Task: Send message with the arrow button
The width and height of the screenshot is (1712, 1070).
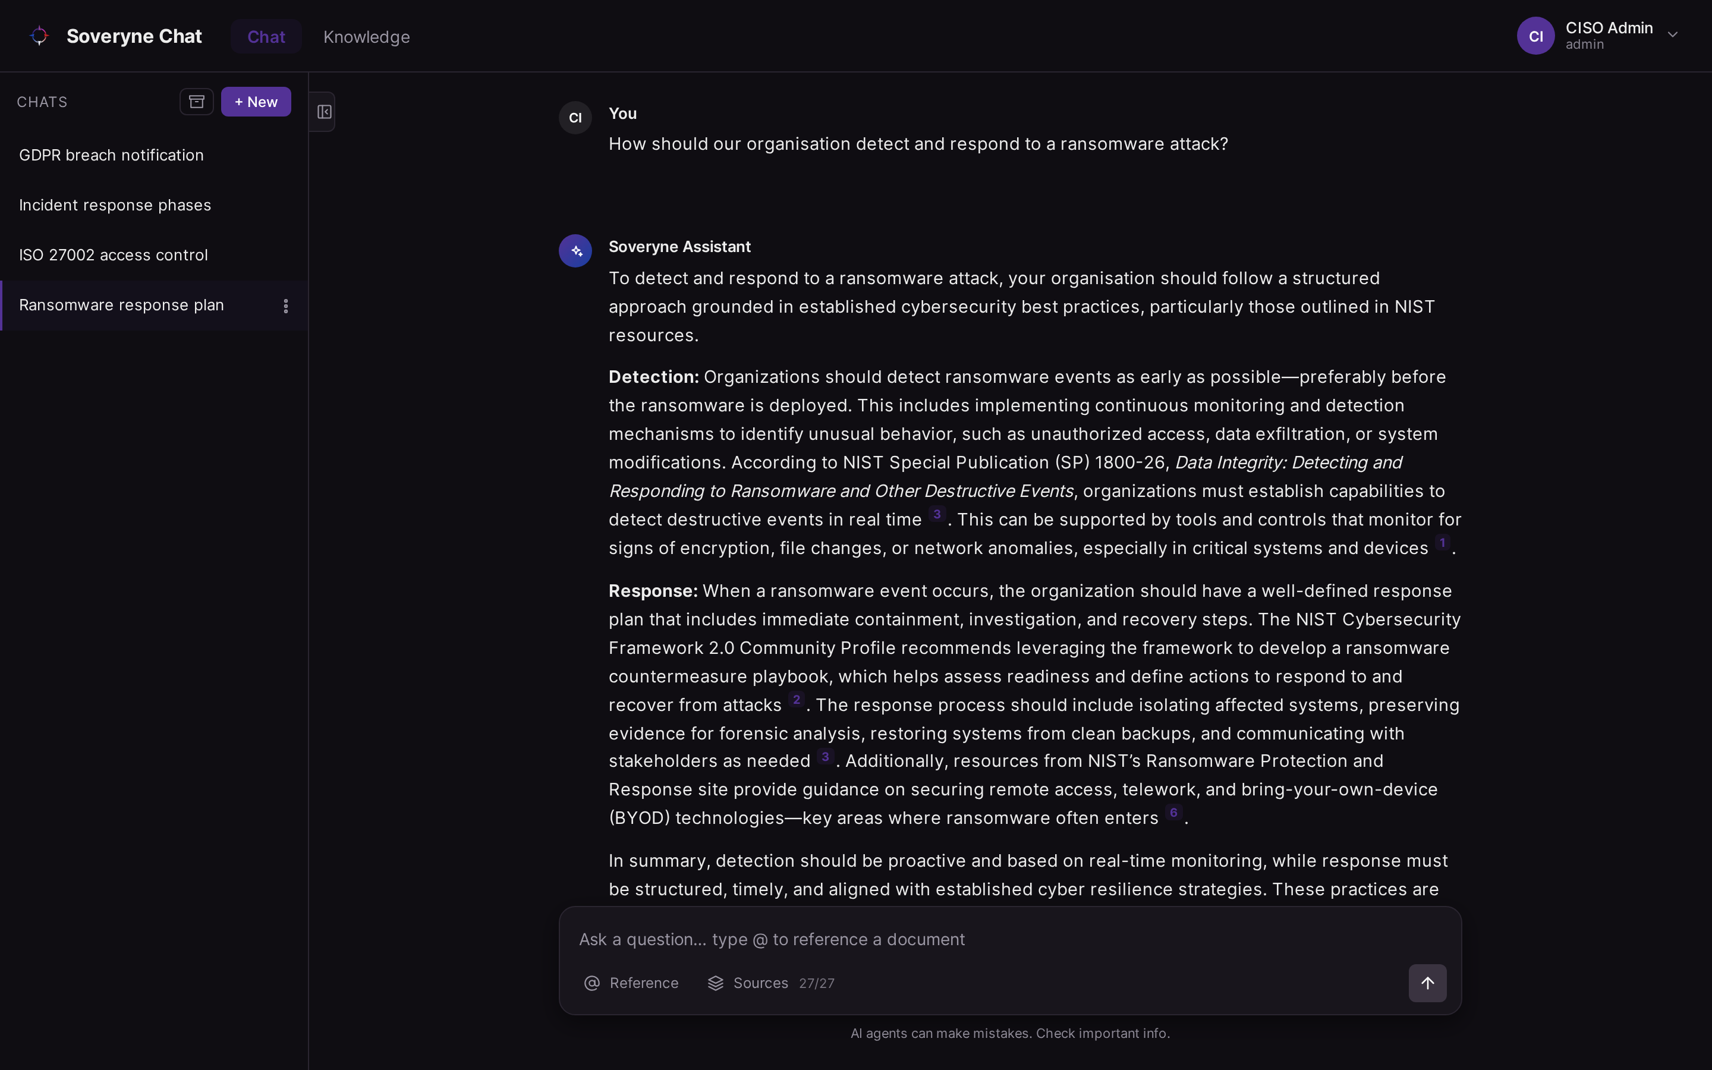Action: pyautogui.click(x=1427, y=983)
